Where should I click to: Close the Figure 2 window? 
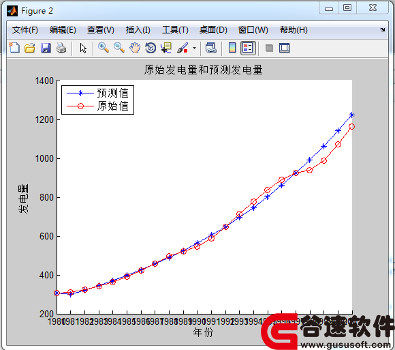(x=373, y=8)
